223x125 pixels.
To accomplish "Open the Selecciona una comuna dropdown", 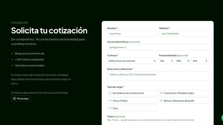I will 132,61.
